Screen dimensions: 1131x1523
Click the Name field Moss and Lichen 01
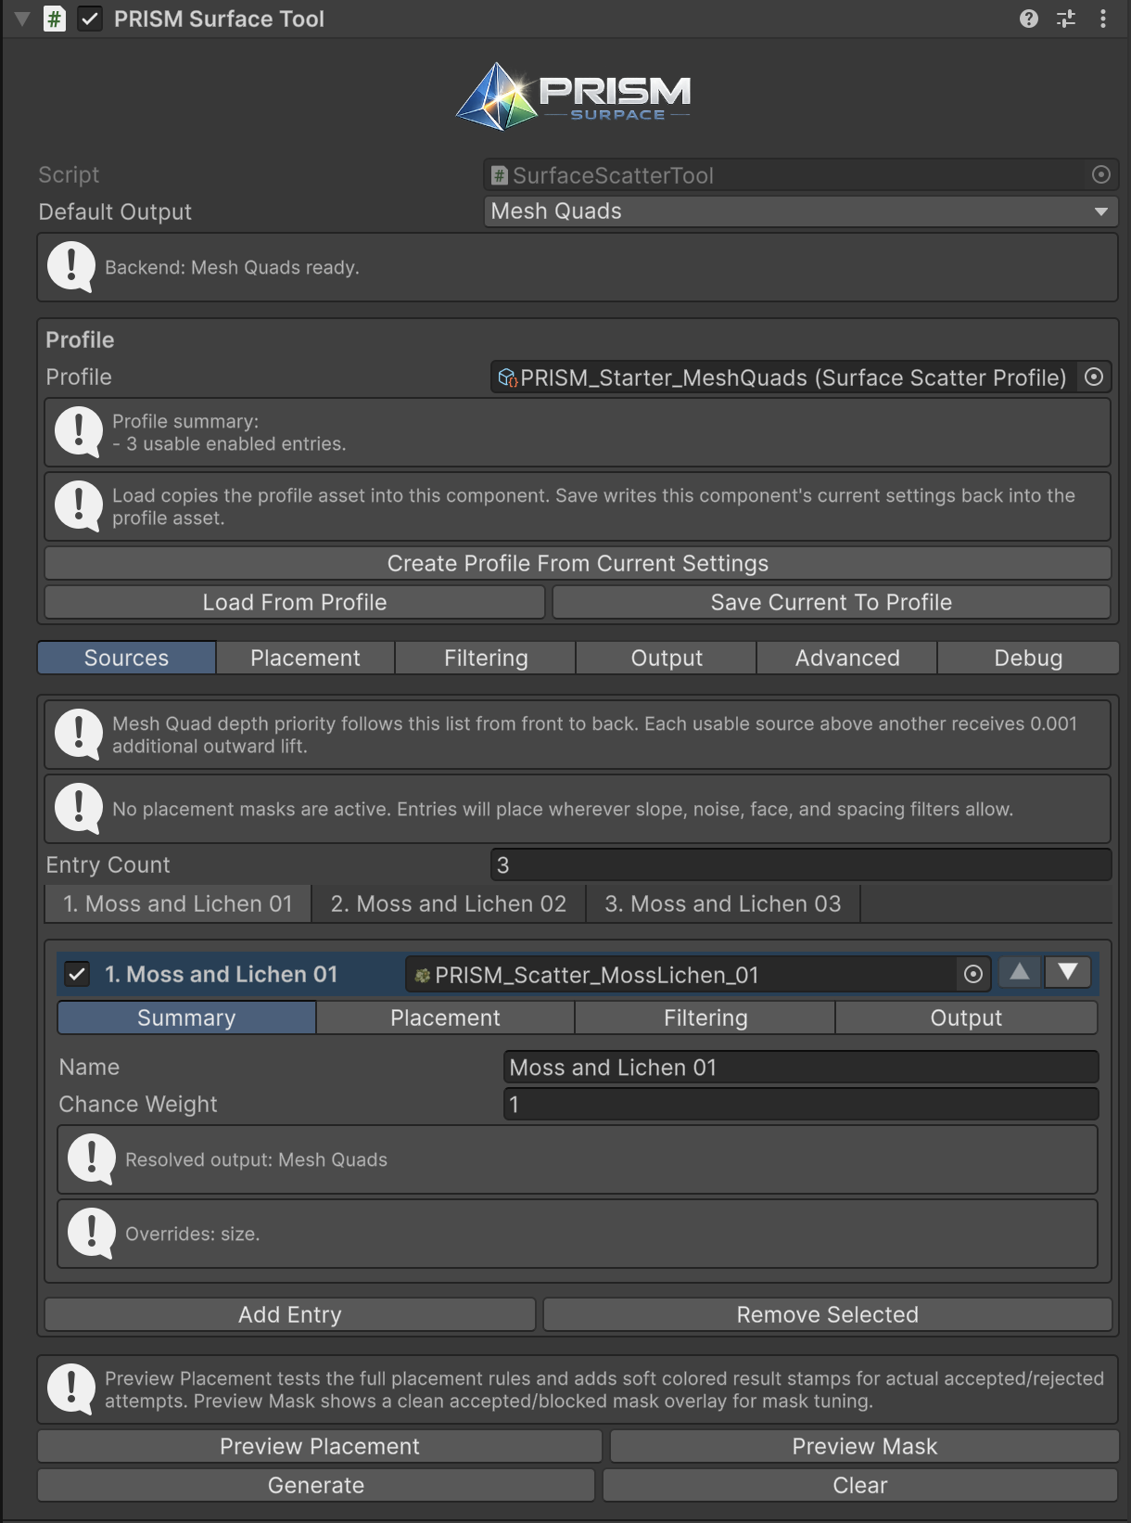click(x=801, y=1067)
